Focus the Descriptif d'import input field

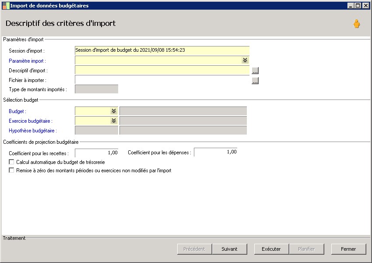tap(162, 70)
